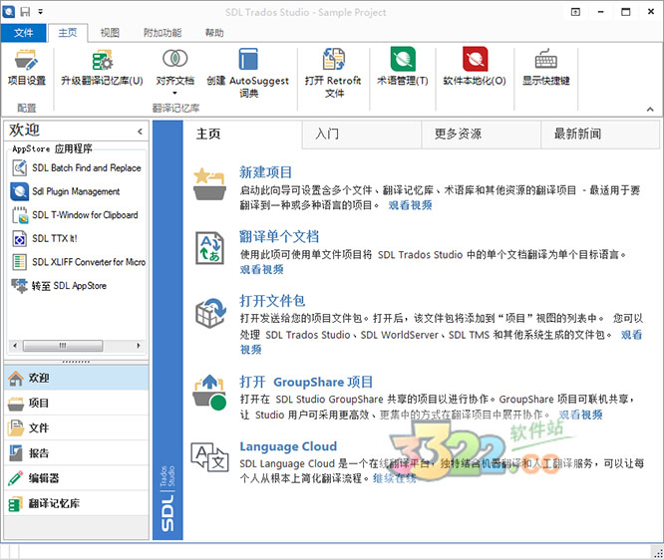Launch Software Localization (软件本地化) icon
This screenshot has height=559, width=664.
pos(476,59)
